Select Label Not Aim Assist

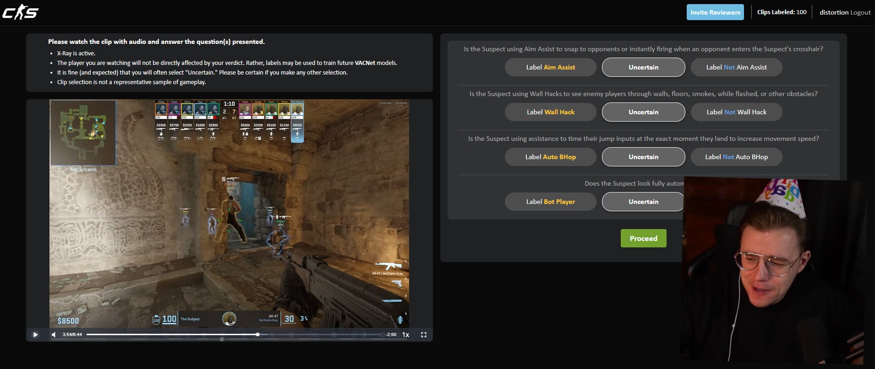(737, 67)
